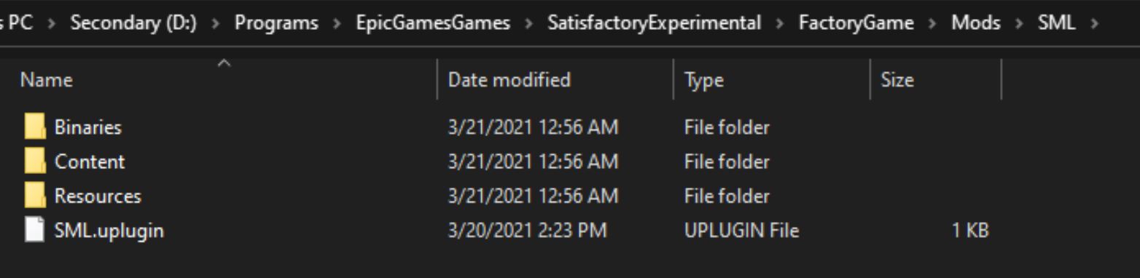Open SatisfactoryExperimental breadcrumb
Screen dimensions: 1140x278
click(x=654, y=23)
